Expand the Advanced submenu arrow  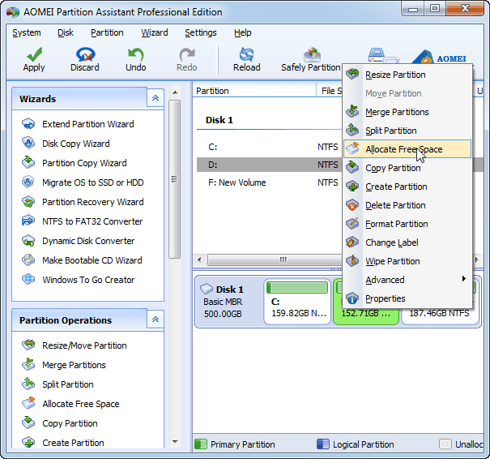click(x=464, y=278)
